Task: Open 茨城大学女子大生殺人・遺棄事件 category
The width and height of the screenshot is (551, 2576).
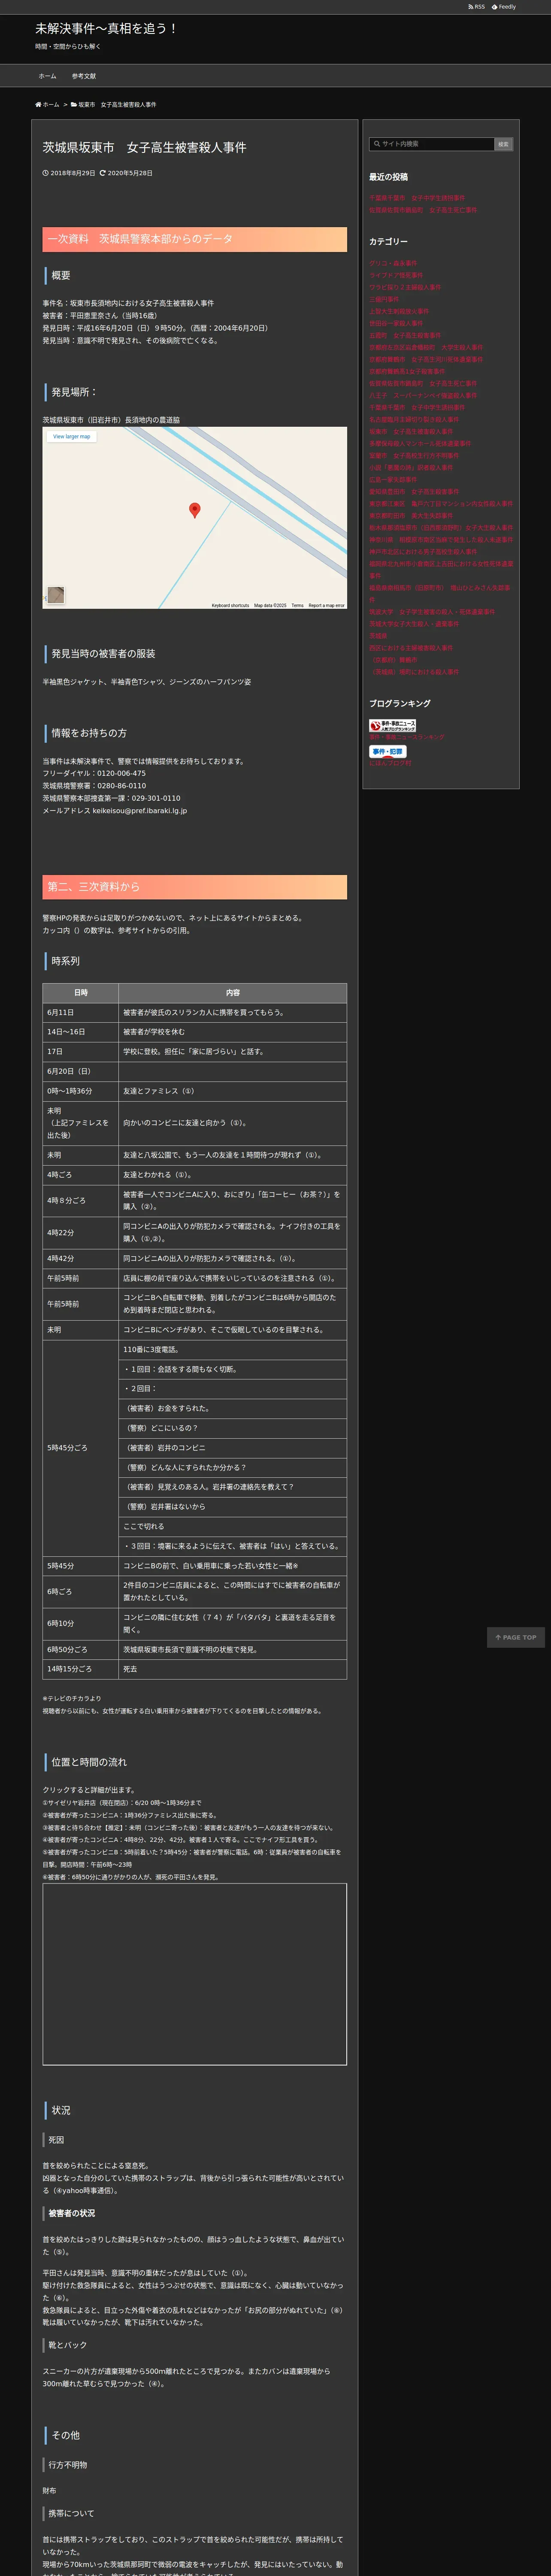Action: point(414,623)
